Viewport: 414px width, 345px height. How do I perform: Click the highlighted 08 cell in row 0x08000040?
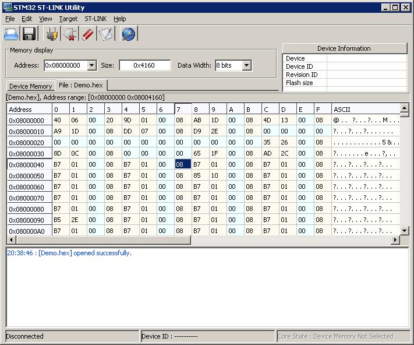point(183,164)
